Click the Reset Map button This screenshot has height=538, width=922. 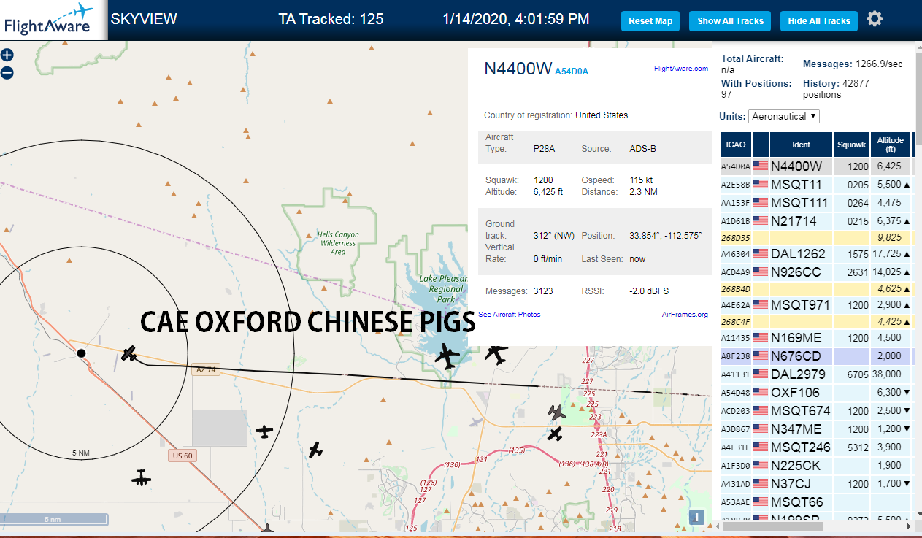(650, 21)
